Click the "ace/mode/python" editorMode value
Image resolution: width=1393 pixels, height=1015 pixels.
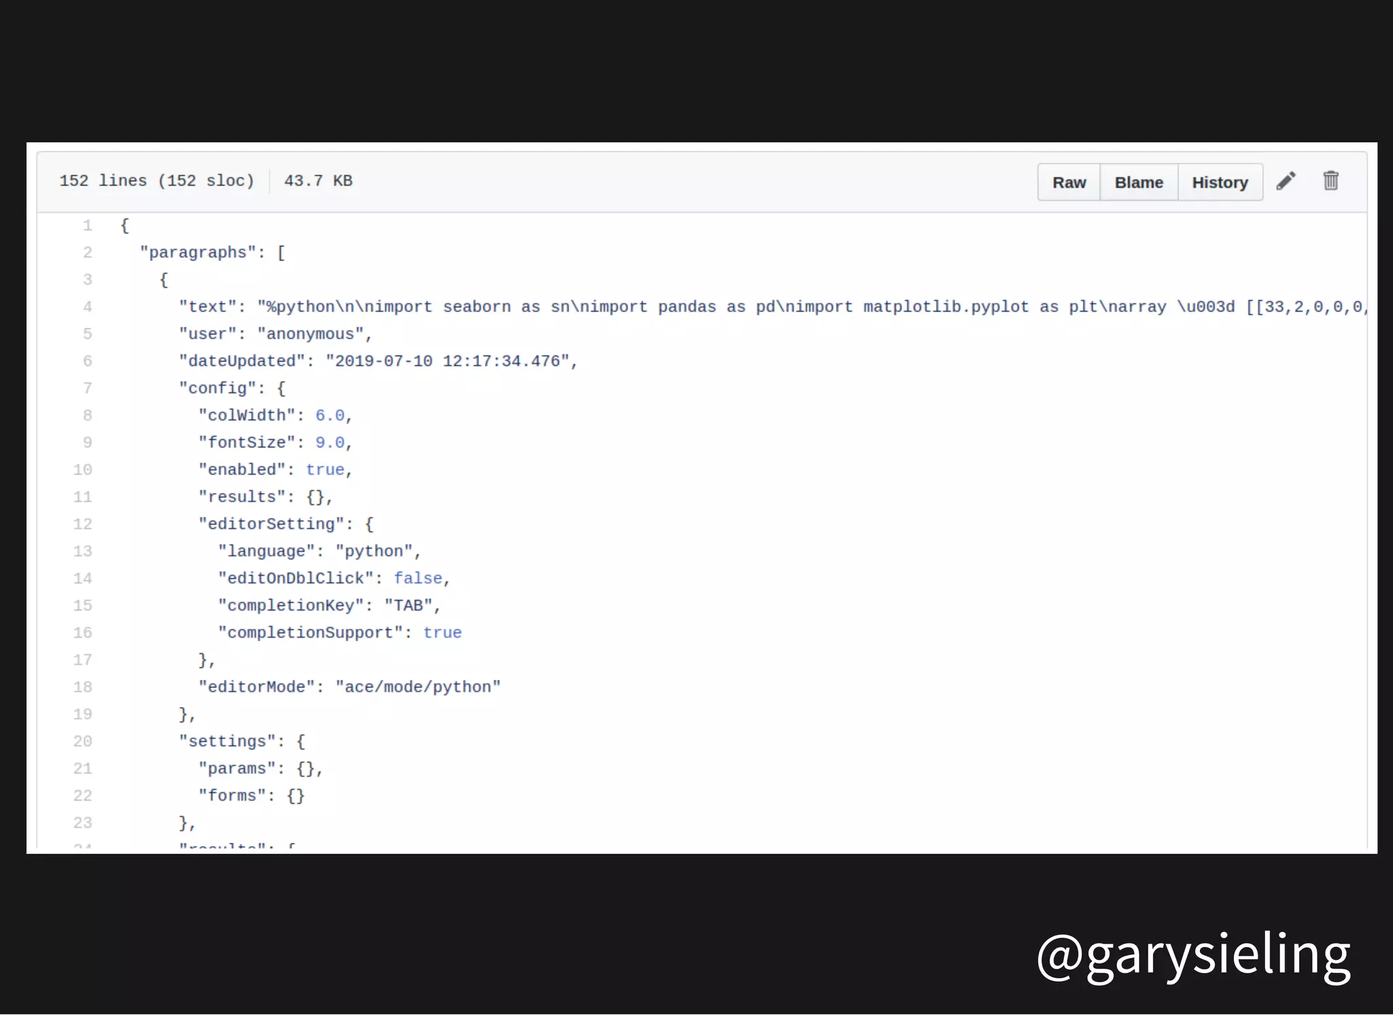pos(418,687)
